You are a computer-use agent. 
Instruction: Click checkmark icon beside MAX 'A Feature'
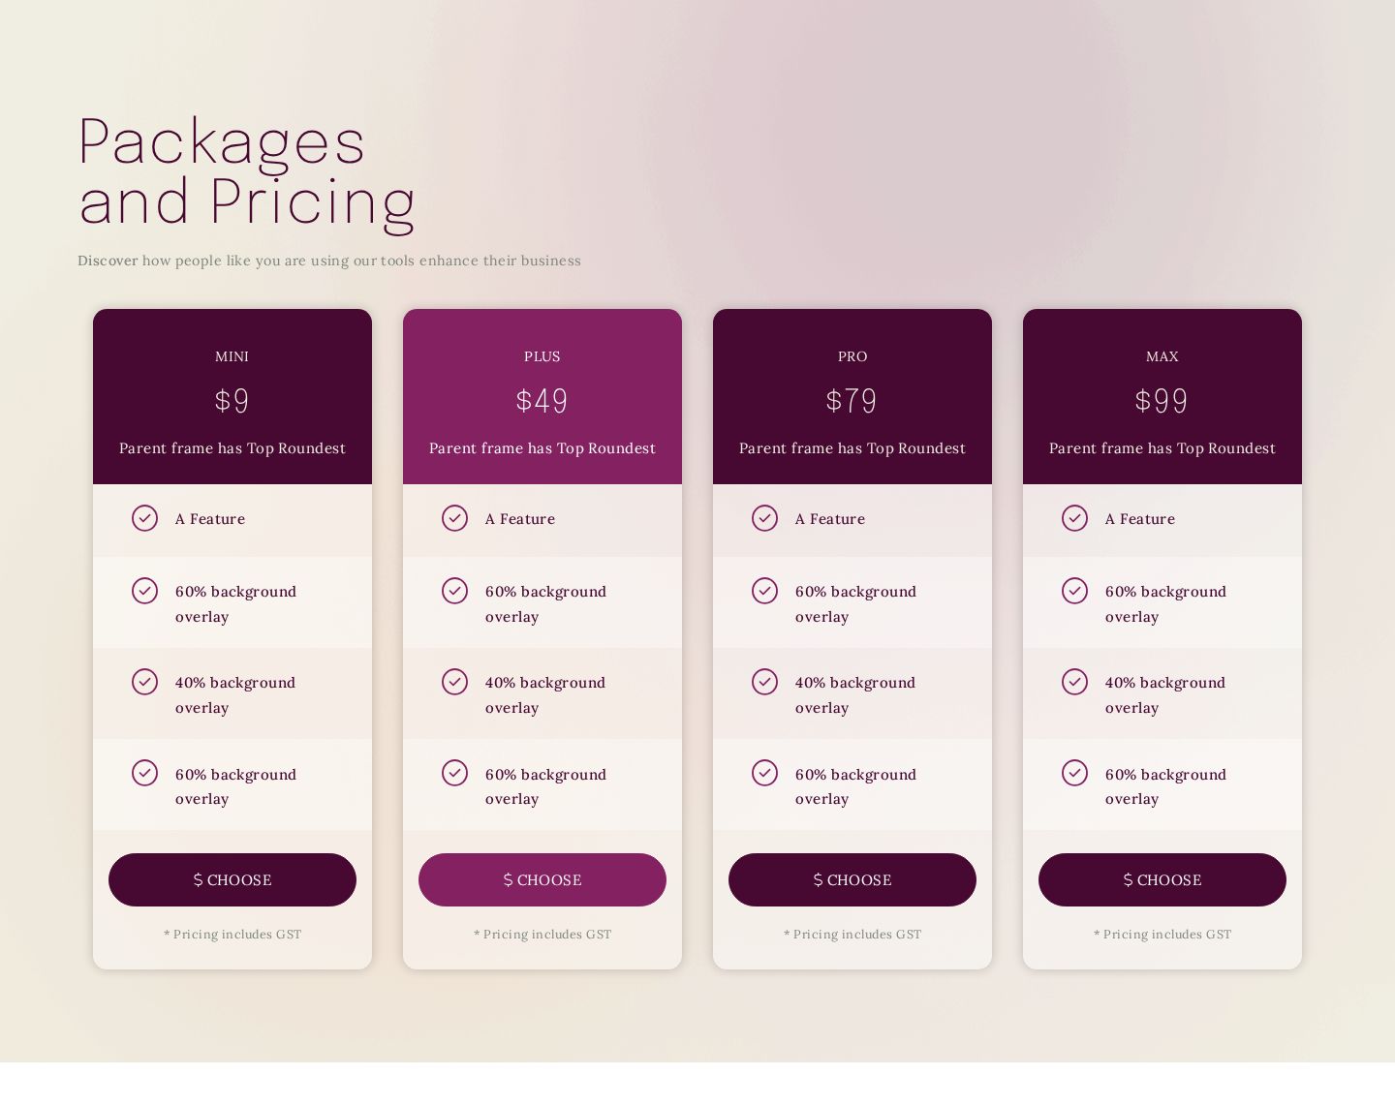click(1074, 518)
